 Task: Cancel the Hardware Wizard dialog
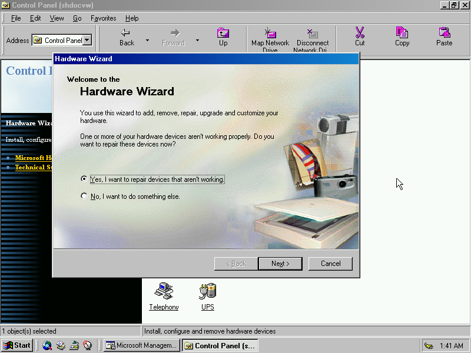click(330, 264)
